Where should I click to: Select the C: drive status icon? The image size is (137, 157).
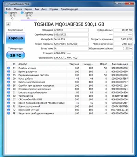point(6,13)
